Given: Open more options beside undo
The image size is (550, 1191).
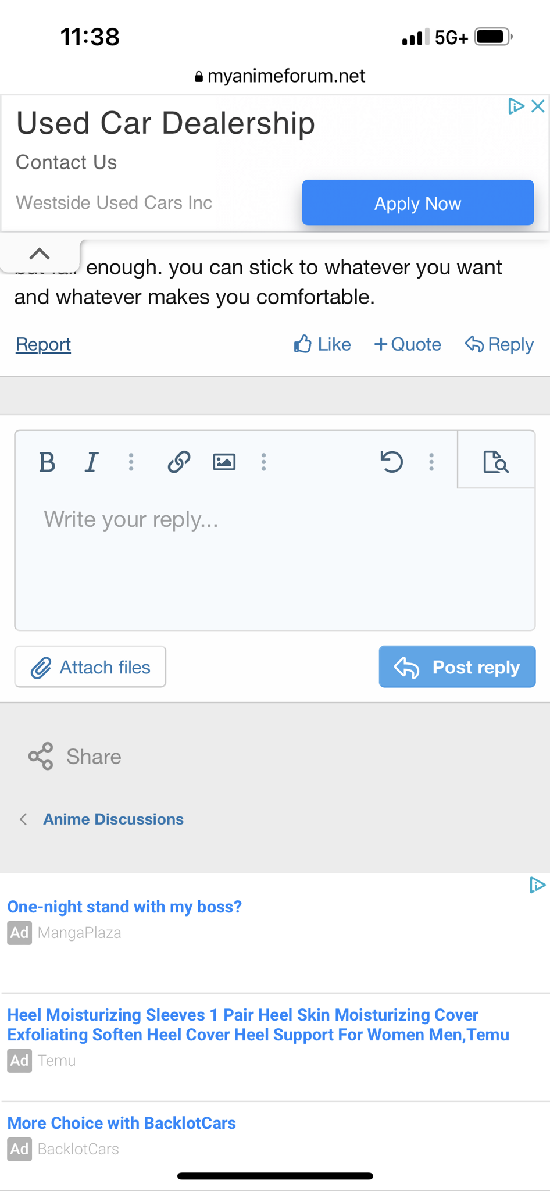Looking at the screenshot, I should [x=431, y=462].
